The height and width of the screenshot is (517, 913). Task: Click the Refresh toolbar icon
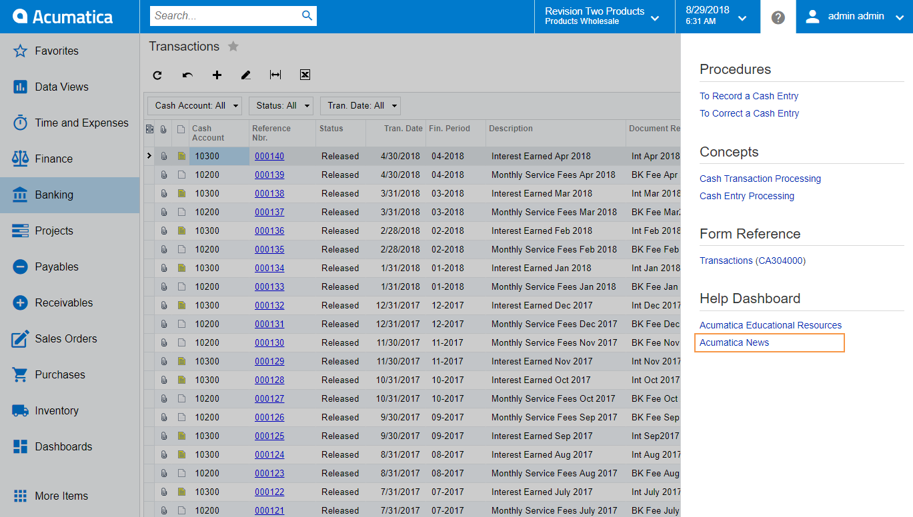click(157, 75)
